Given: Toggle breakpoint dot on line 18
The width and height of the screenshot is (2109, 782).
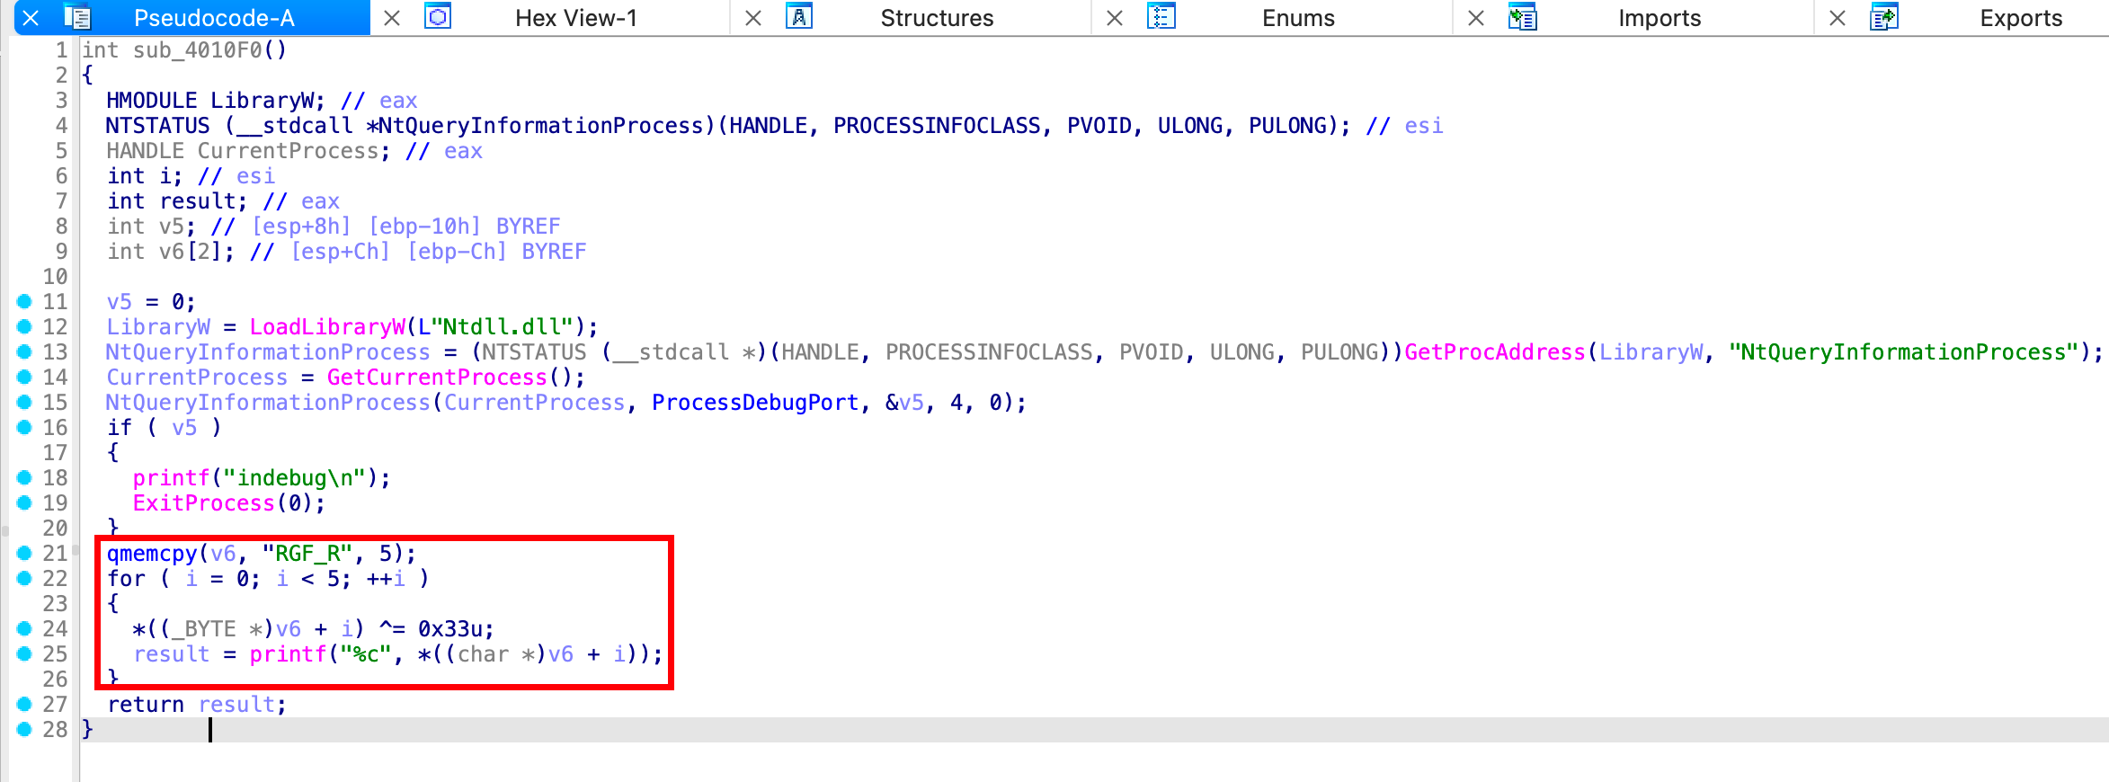Looking at the screenshot, I should coord(24,478).
